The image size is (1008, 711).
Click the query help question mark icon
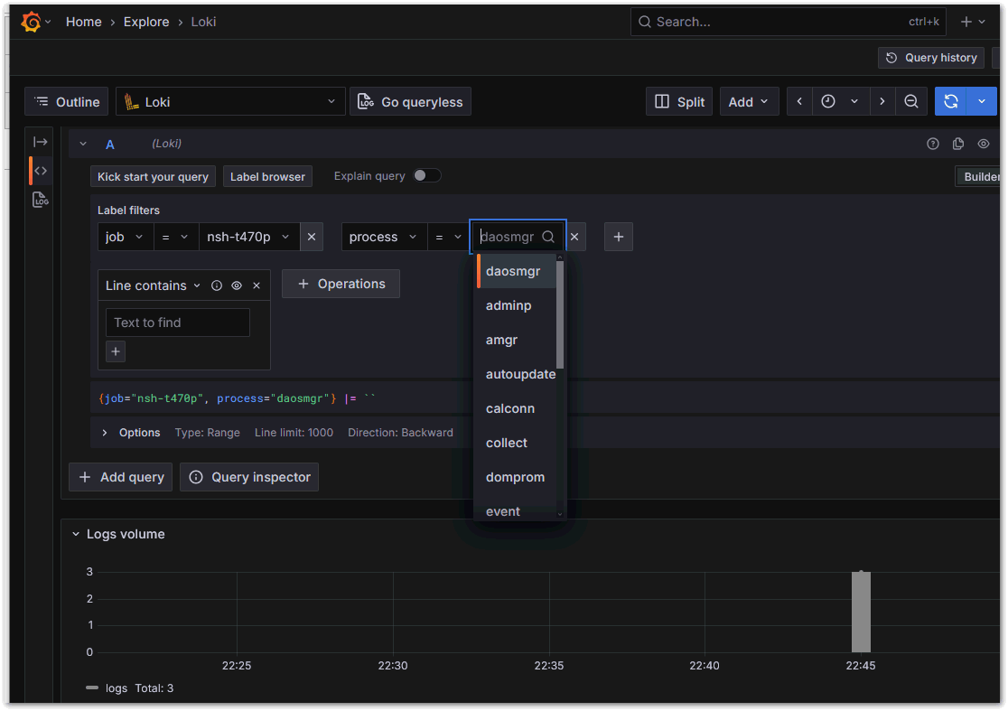click(932, 143)
